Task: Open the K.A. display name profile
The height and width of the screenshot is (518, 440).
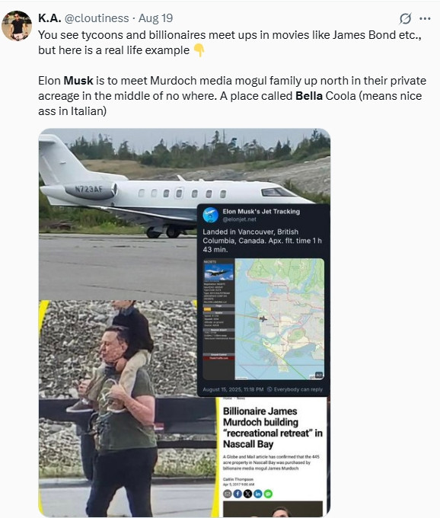Action: (x=49, y=18)
